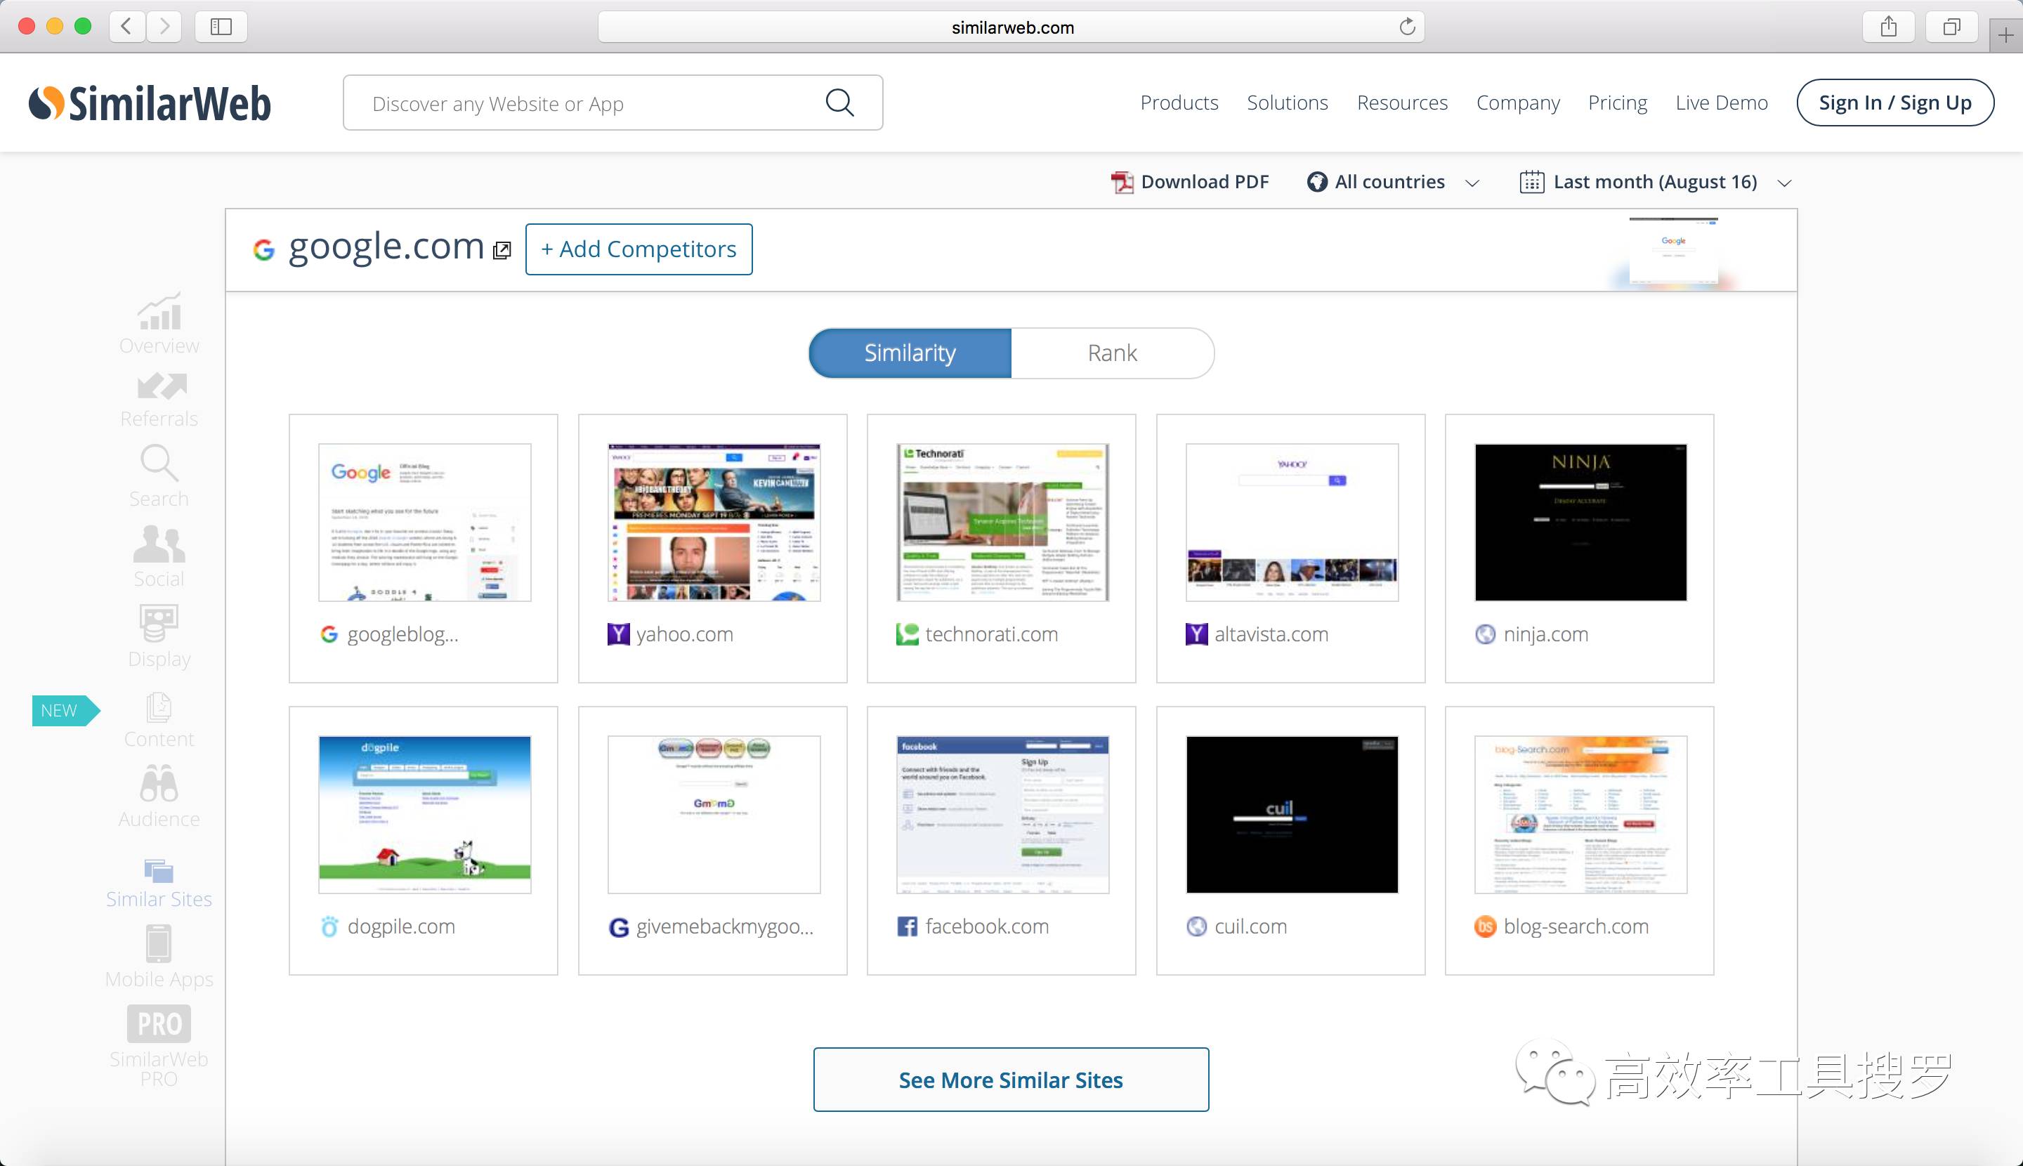
Task: Click the yahoo.com site thumbnail
Action: pyautogui.click(x=714, y=522)
